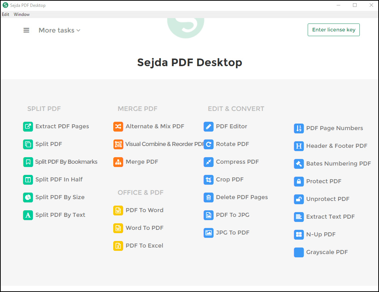
Task: Click the Split PDF By Text icon
Action: coord(28,215)
